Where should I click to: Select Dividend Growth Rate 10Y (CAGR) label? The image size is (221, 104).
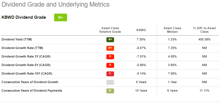pos(27,73)
